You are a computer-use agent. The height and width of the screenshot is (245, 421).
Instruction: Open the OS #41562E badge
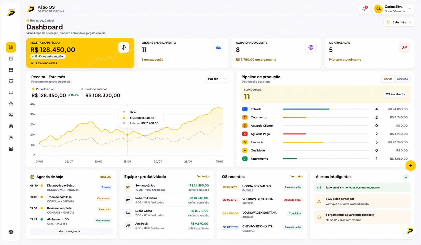[230, 187]
